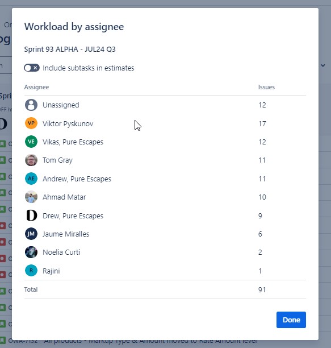Click the Issues column header

click(x=266, y=87)
